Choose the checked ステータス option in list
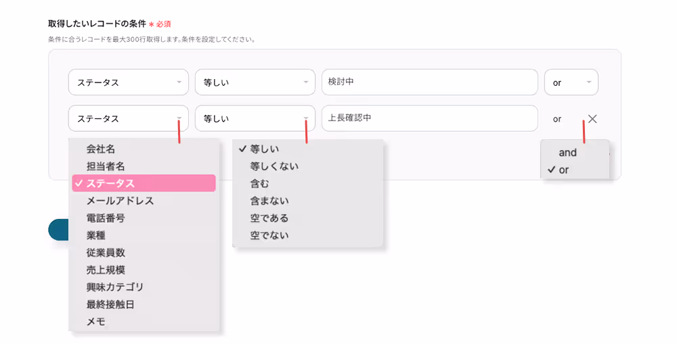This screenshot has width=677, height=344. click(144, 183)
